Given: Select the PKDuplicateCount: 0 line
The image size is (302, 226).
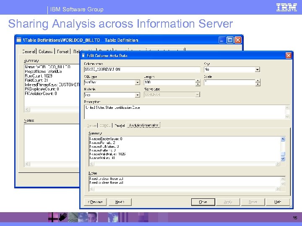Looking at the screenshot, I should [42, 89].
